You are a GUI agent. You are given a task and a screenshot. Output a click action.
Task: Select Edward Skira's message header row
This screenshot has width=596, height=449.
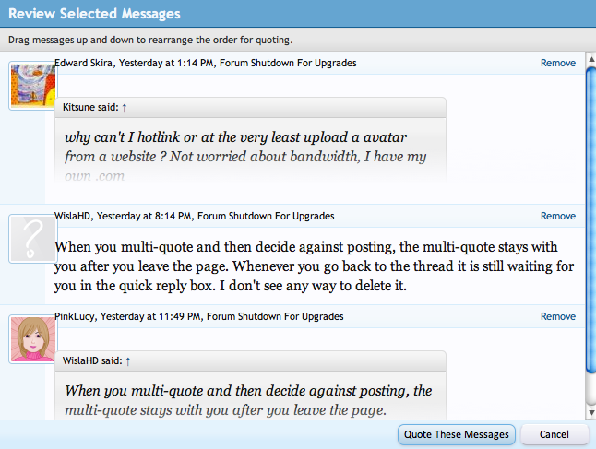(x=277, y=64)
